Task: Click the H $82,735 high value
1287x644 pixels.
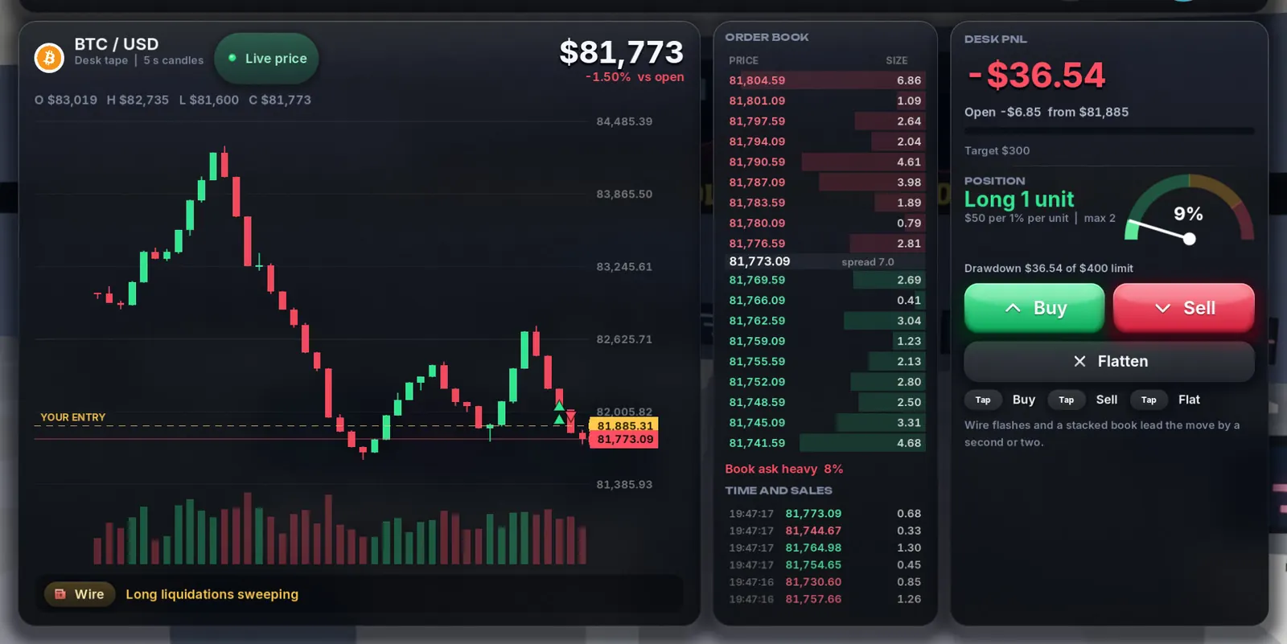Action: (138, 100)
